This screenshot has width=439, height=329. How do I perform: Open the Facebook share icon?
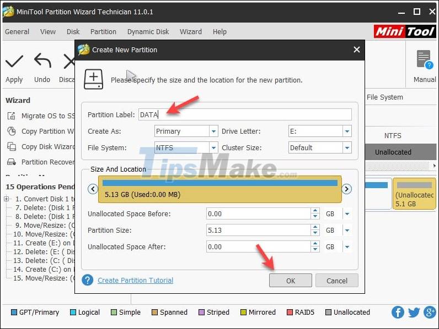(398, 312)
